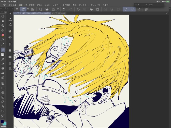Select the Eyedropper tool
This screenshot has width=171, height=128.
[x=3, y=44]
